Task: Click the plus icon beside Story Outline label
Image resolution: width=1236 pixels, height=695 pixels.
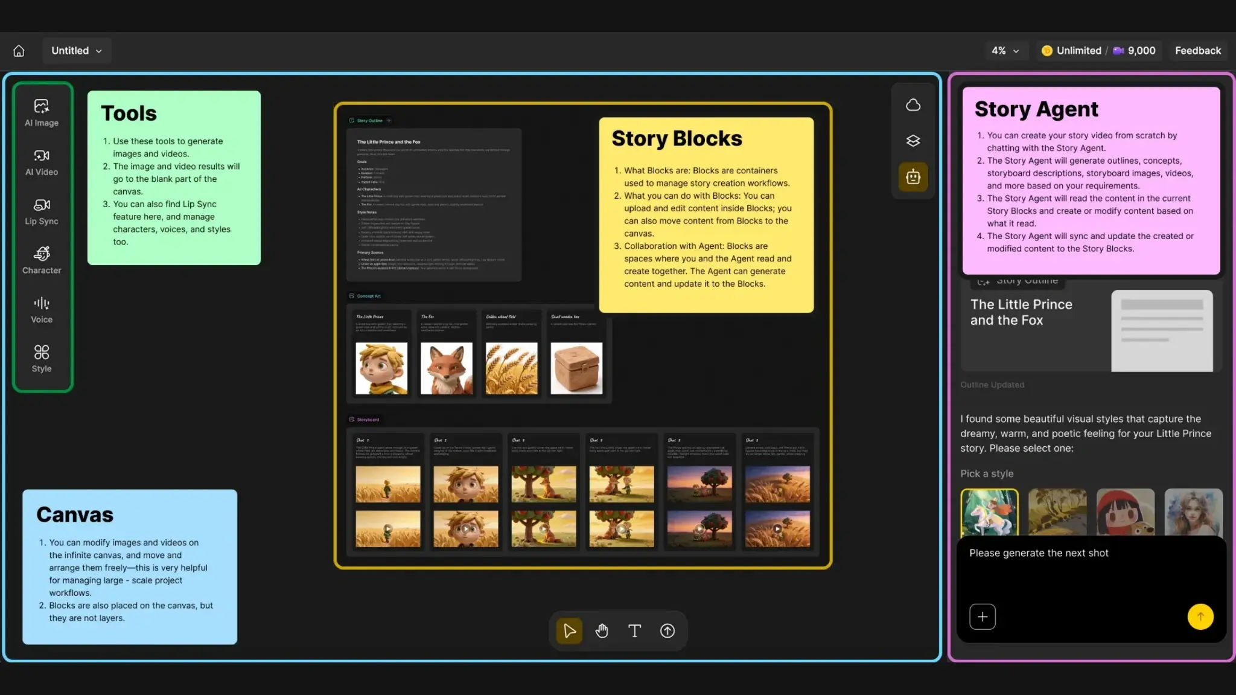Action: [389, 121]
